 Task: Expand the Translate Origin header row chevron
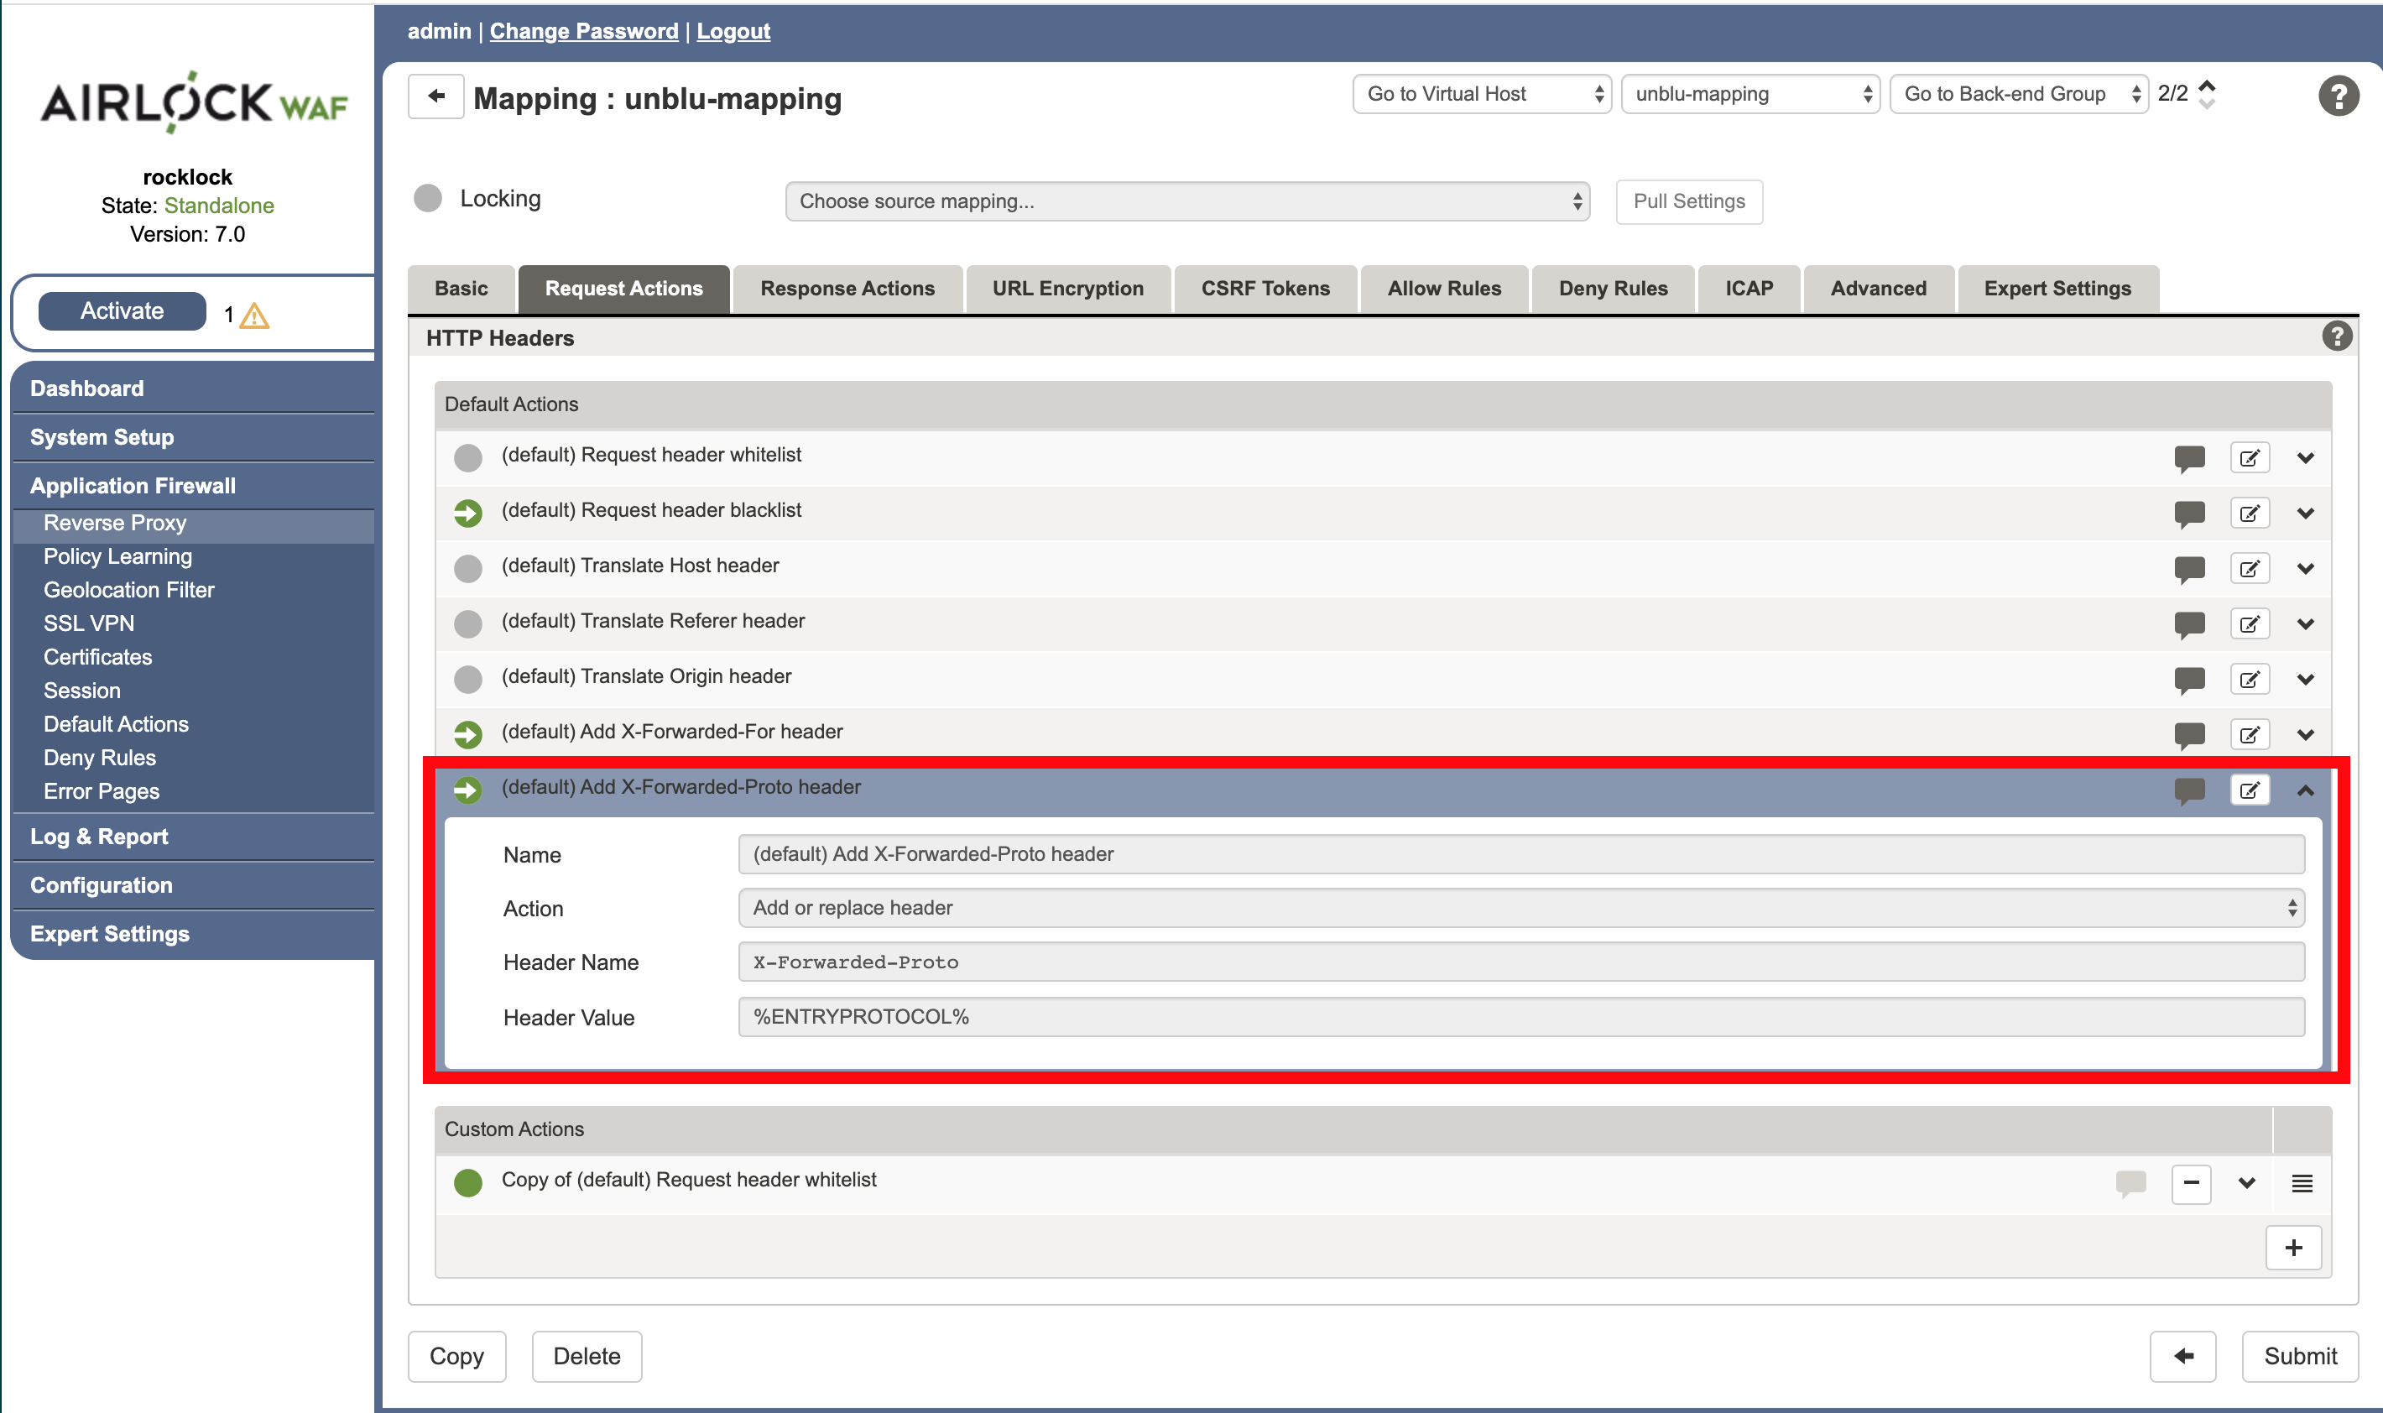[x=2305, y=679]
